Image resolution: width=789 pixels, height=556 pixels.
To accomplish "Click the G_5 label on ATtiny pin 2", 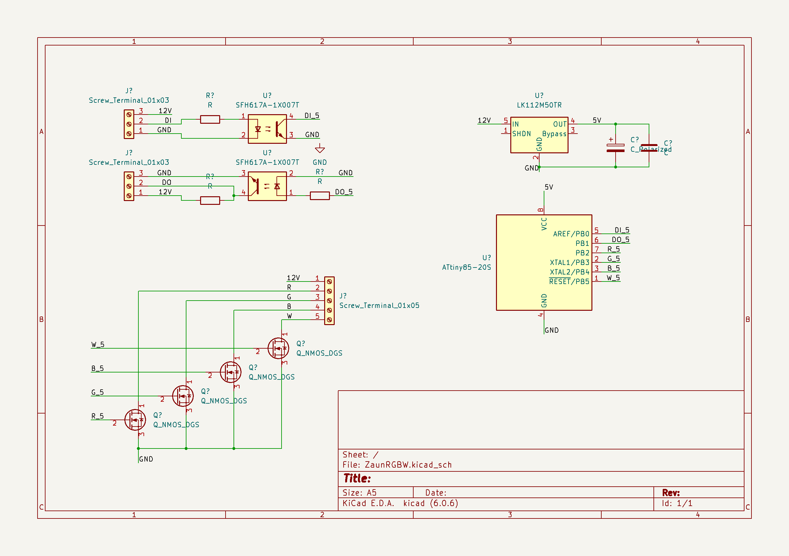I will coord(613,259).
